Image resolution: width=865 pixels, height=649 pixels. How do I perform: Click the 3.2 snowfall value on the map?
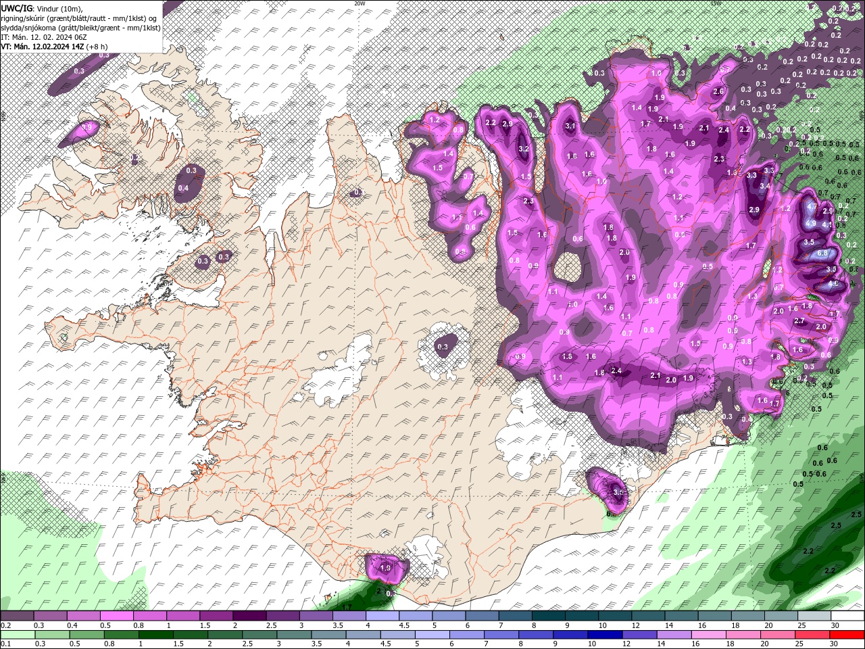tap(523, 149)
